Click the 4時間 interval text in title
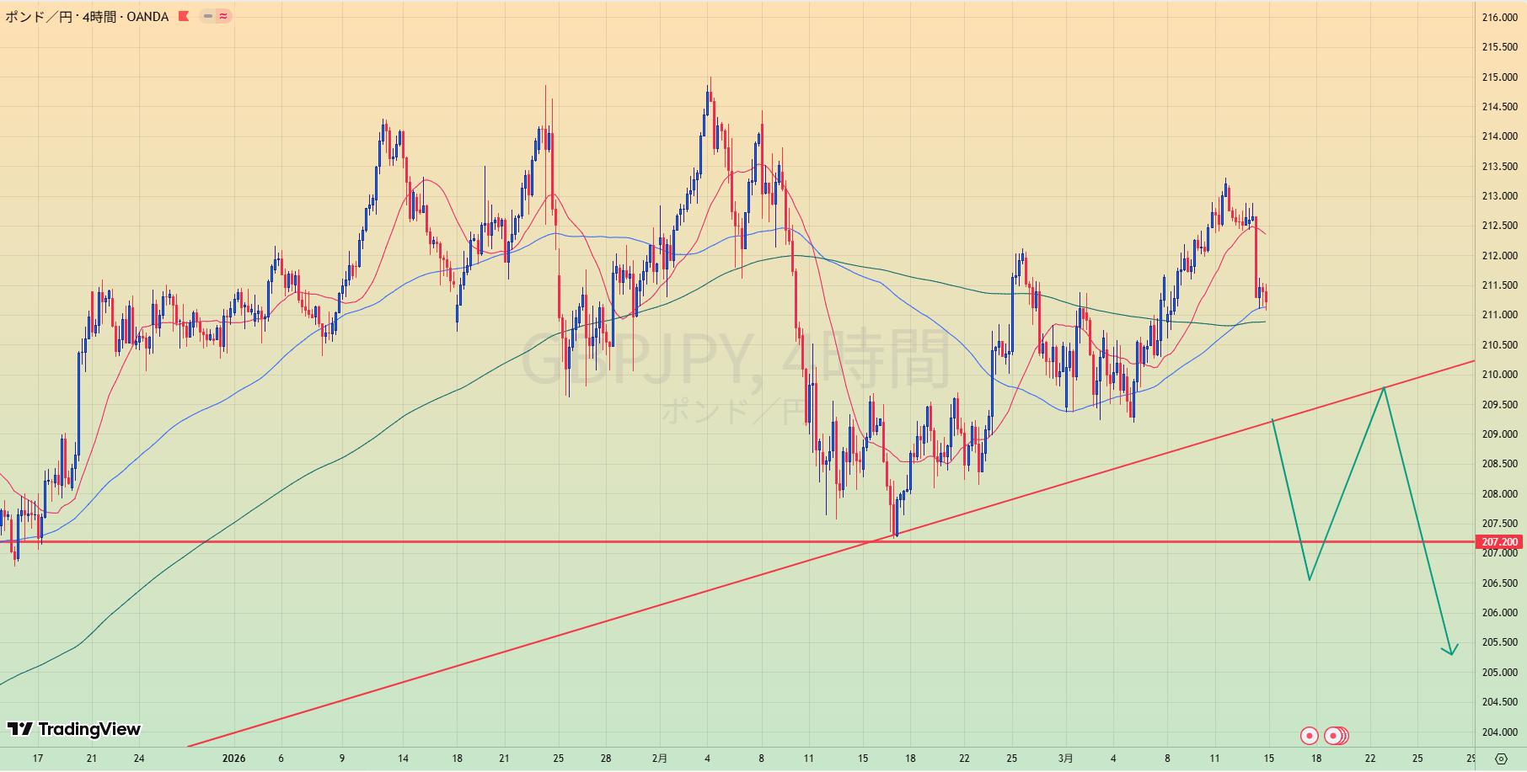 pos(99,17)
